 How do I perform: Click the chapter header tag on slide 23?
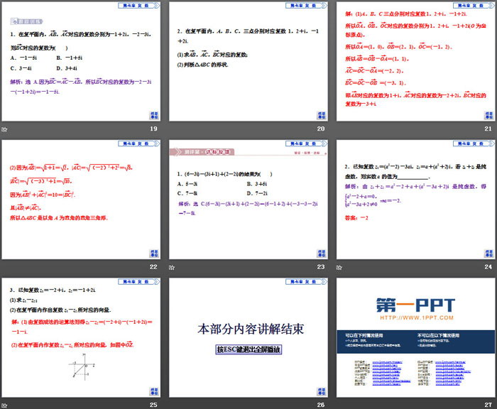pos(306,143)
